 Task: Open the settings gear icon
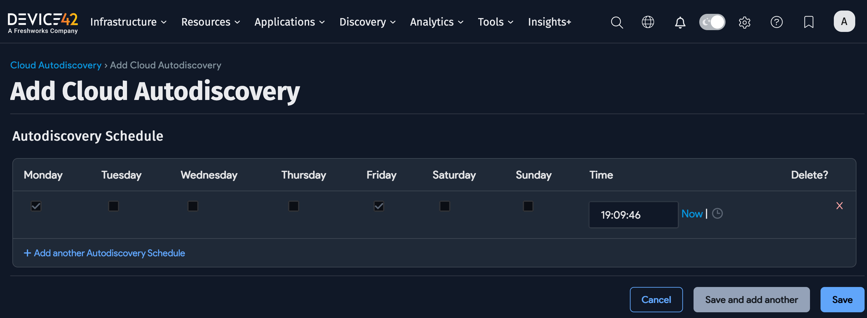pyautogui.click(x=745, y=22)
